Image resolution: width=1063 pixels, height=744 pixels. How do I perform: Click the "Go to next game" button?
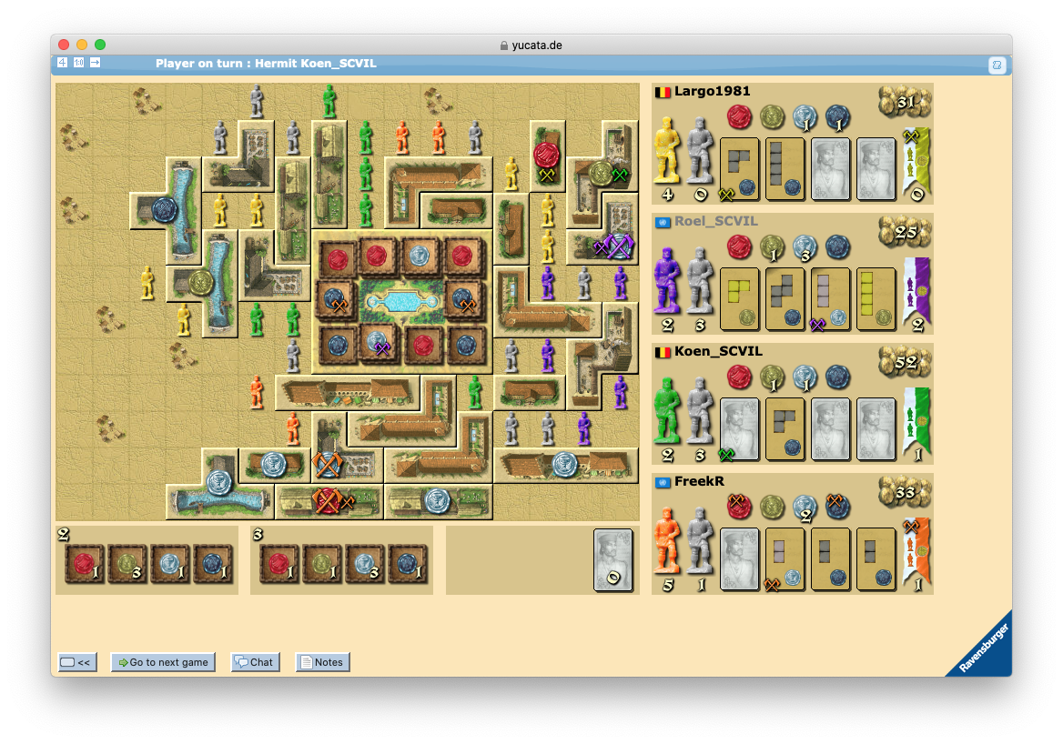163,662
